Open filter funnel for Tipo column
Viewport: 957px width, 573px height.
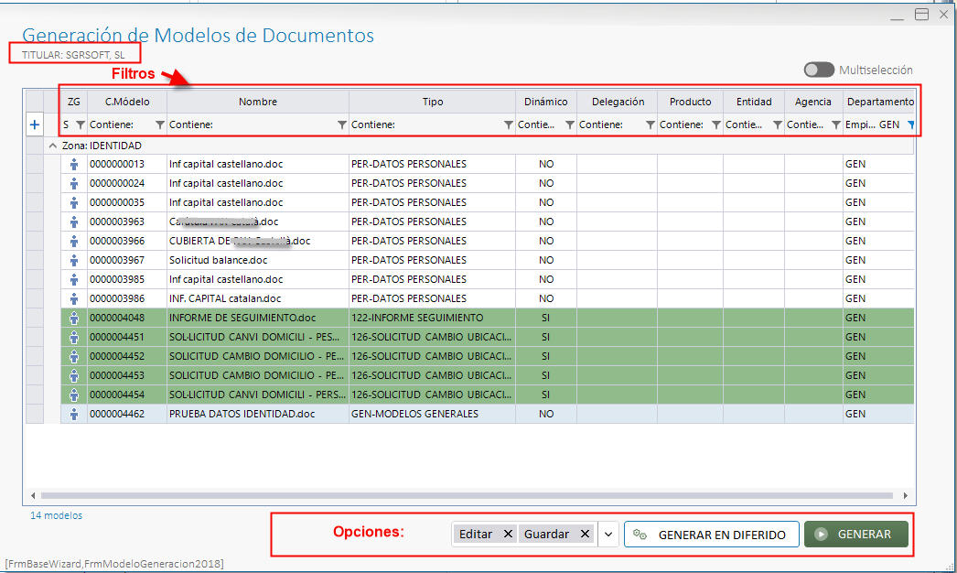point(508,124)
